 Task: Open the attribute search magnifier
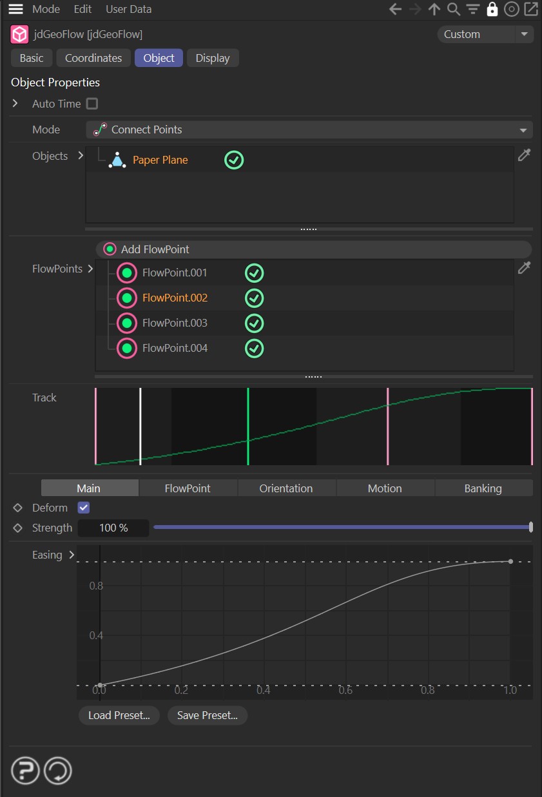[454, 9]
